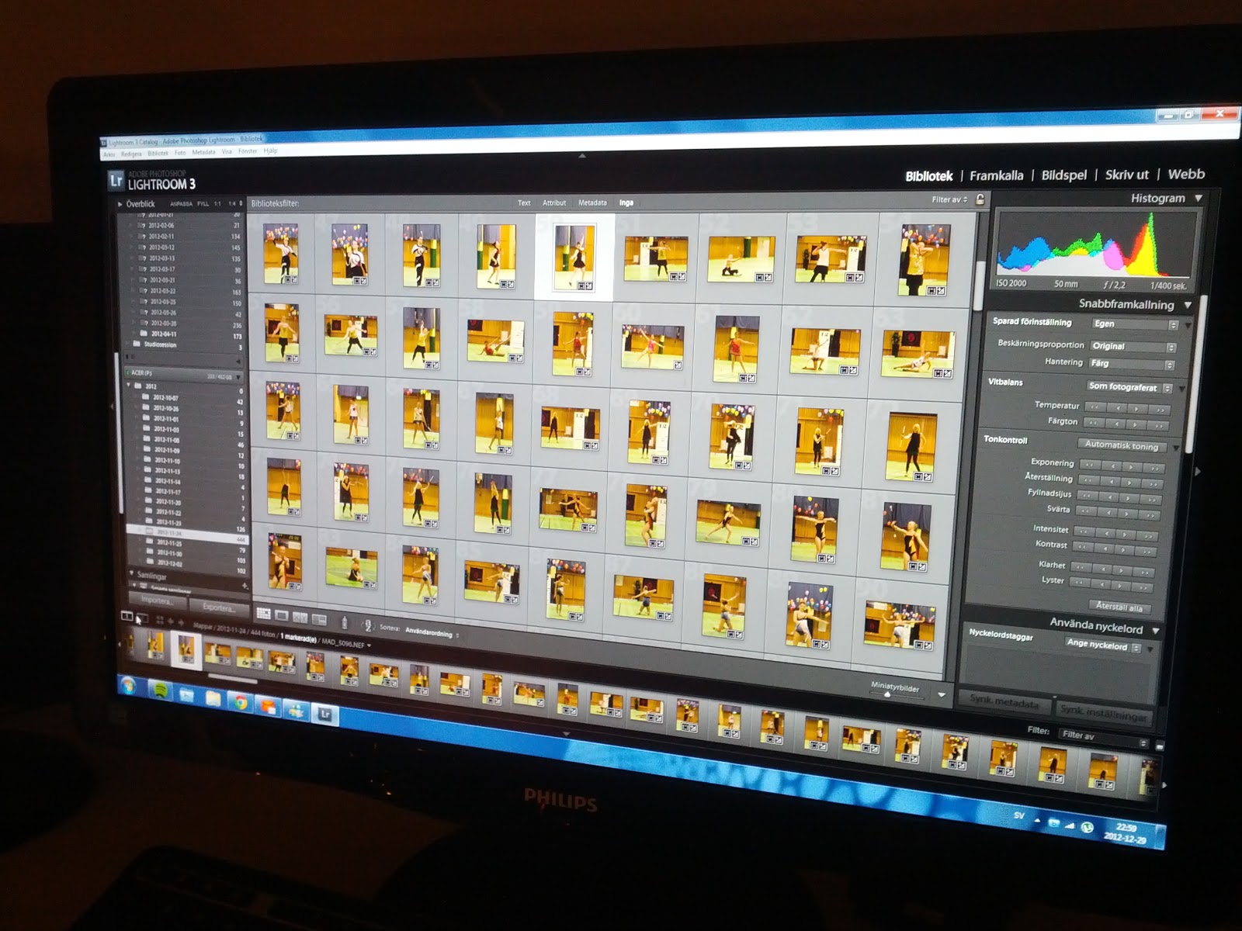Click uTorrent tray icon

click(1088, 828)
